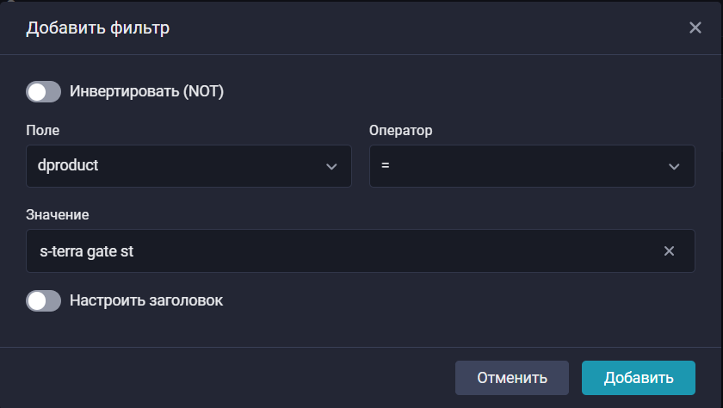Toggle the Инвертировать (NOT) switch

[x=44, y=91]
